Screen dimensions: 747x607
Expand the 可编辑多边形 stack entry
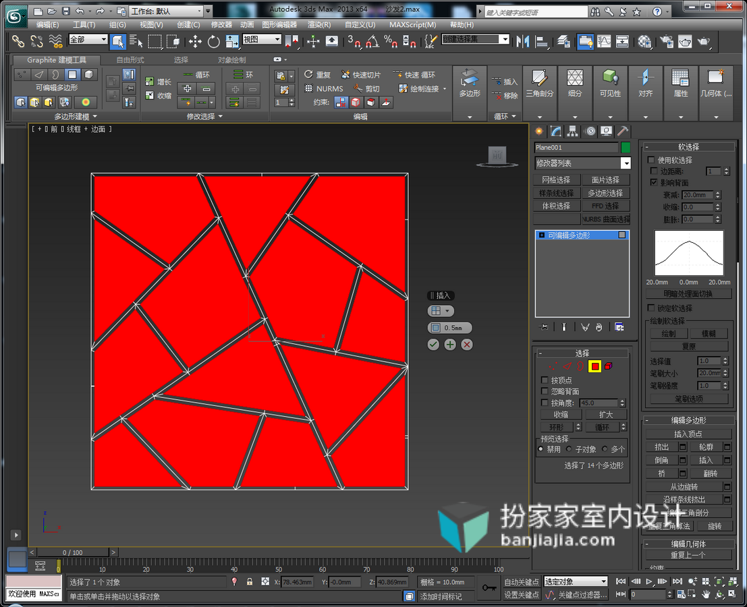pyautogui.click(x=542, y=235)
